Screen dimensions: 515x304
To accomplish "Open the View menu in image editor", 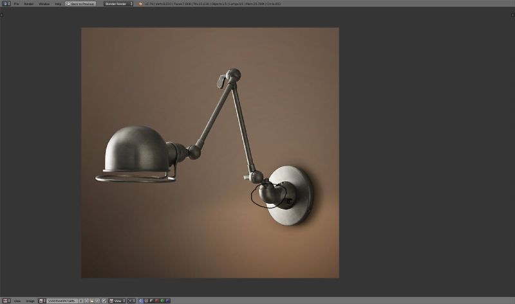I will pos(17,301).
